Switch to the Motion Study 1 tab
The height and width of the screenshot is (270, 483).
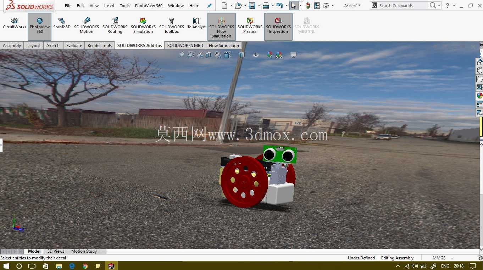pos(85,251)
